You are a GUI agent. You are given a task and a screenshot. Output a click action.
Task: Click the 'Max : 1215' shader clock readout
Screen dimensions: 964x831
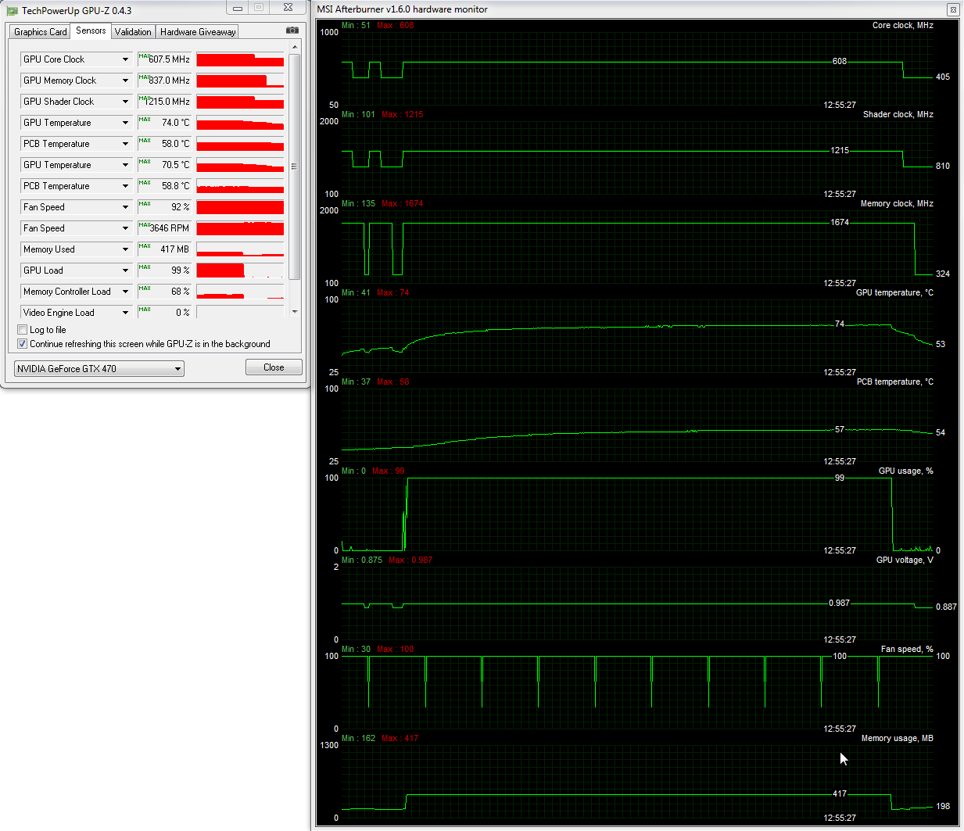403,114
